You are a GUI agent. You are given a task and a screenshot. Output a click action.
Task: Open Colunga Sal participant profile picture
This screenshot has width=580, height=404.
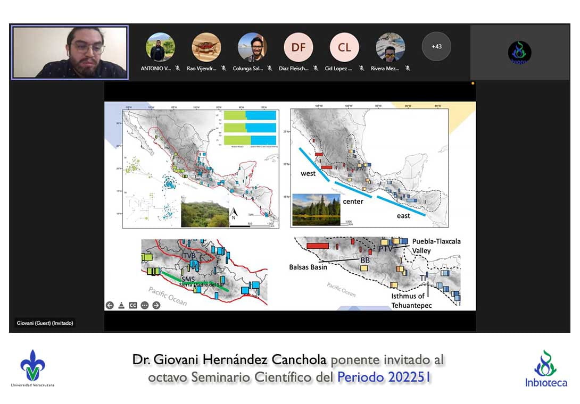pyautogui.click(x=252, y=47)
